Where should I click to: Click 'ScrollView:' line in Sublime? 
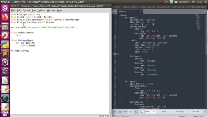[136, 102]
